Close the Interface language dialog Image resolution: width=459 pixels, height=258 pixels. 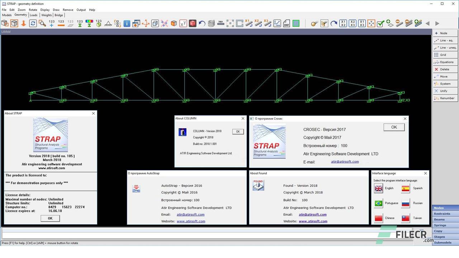point(425,173)
